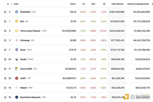Image resolution: width=153 pixels, height=102 pixels.
Task: Sort the table by Price column
Action: coord(73,4)
